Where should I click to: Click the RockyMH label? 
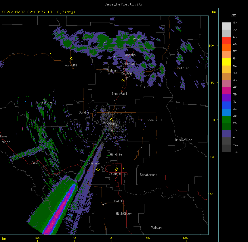click(x=70, y=65)
